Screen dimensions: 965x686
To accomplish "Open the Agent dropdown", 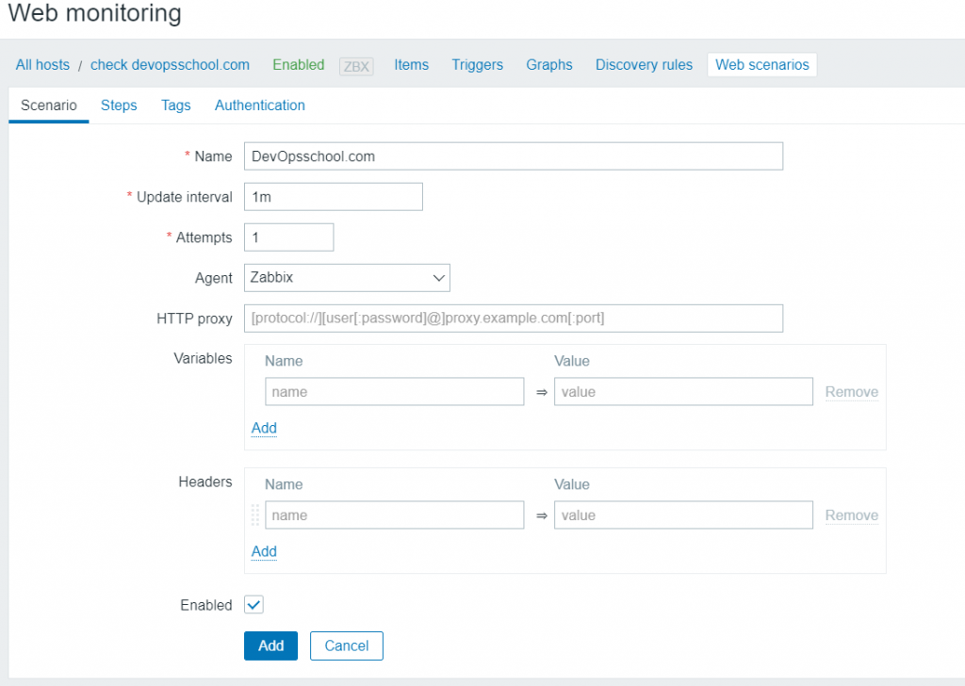I will (x=347, y=278).
